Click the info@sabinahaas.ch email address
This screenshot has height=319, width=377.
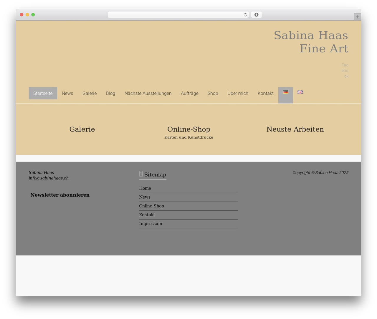49,178
